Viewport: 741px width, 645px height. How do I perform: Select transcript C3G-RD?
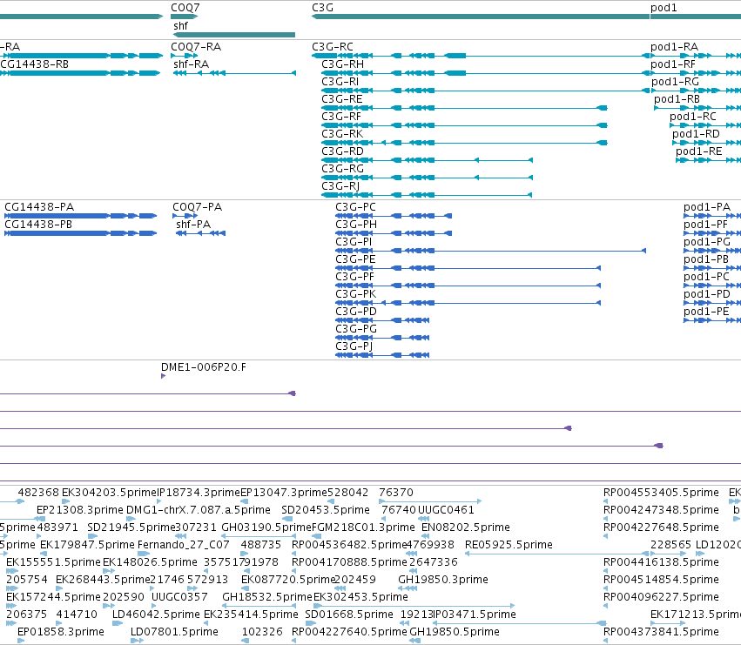(x=342, y=151)
